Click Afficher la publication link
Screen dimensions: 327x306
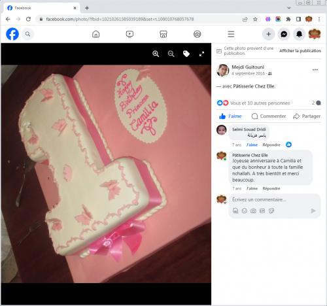coord(300,51)
